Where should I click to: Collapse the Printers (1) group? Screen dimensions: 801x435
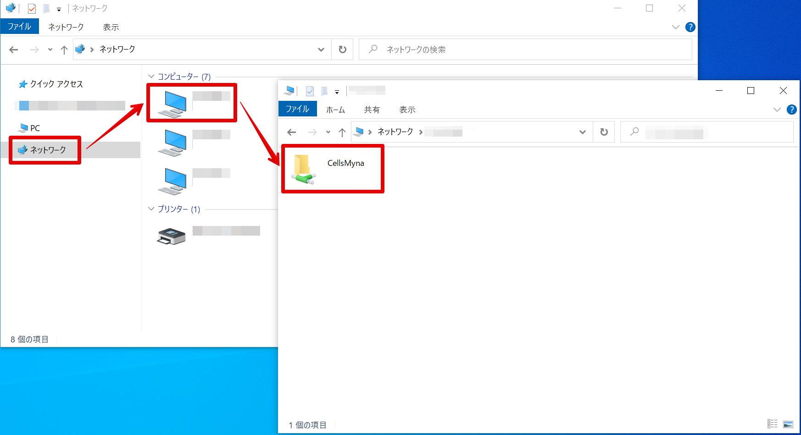151,209
